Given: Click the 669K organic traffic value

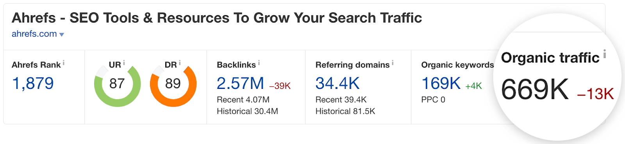Looking at the screenshot, I should tap(535, 90).
